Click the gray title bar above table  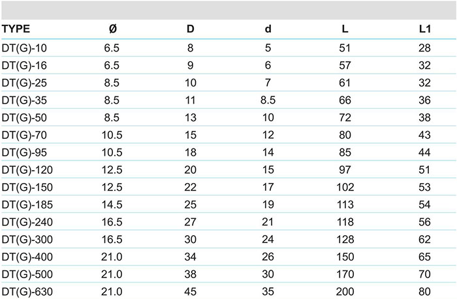click(228, 10)
